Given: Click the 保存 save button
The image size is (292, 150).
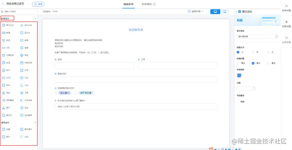Looking at the screenshot, I should click(38, 4).
